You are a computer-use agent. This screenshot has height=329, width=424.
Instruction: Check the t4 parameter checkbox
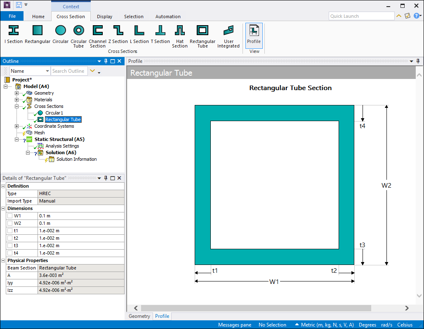click(x=10, y=253)
